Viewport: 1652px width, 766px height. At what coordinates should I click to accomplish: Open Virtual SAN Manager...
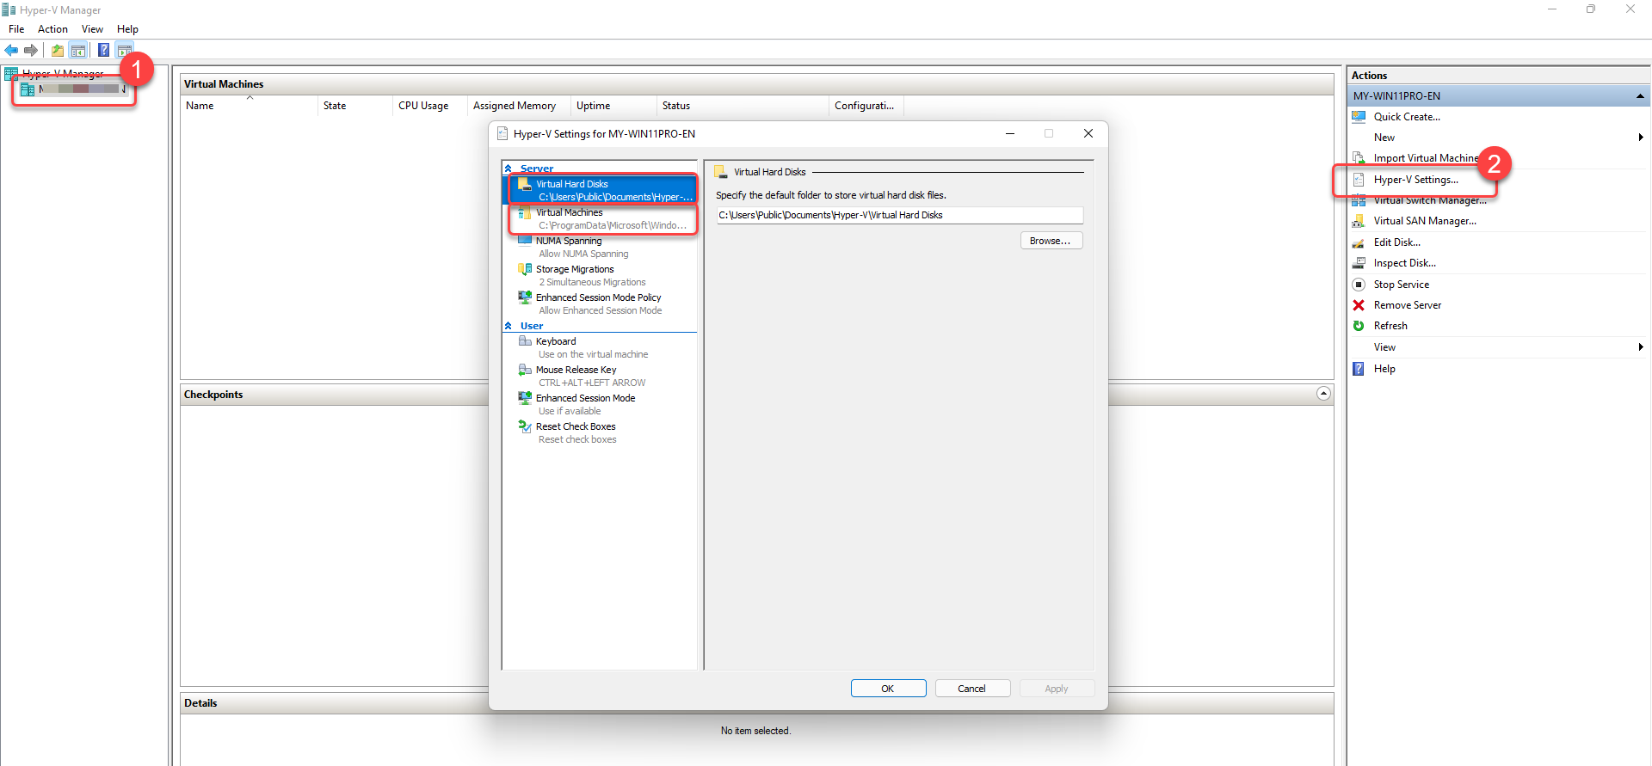[x=1425, y=221]
